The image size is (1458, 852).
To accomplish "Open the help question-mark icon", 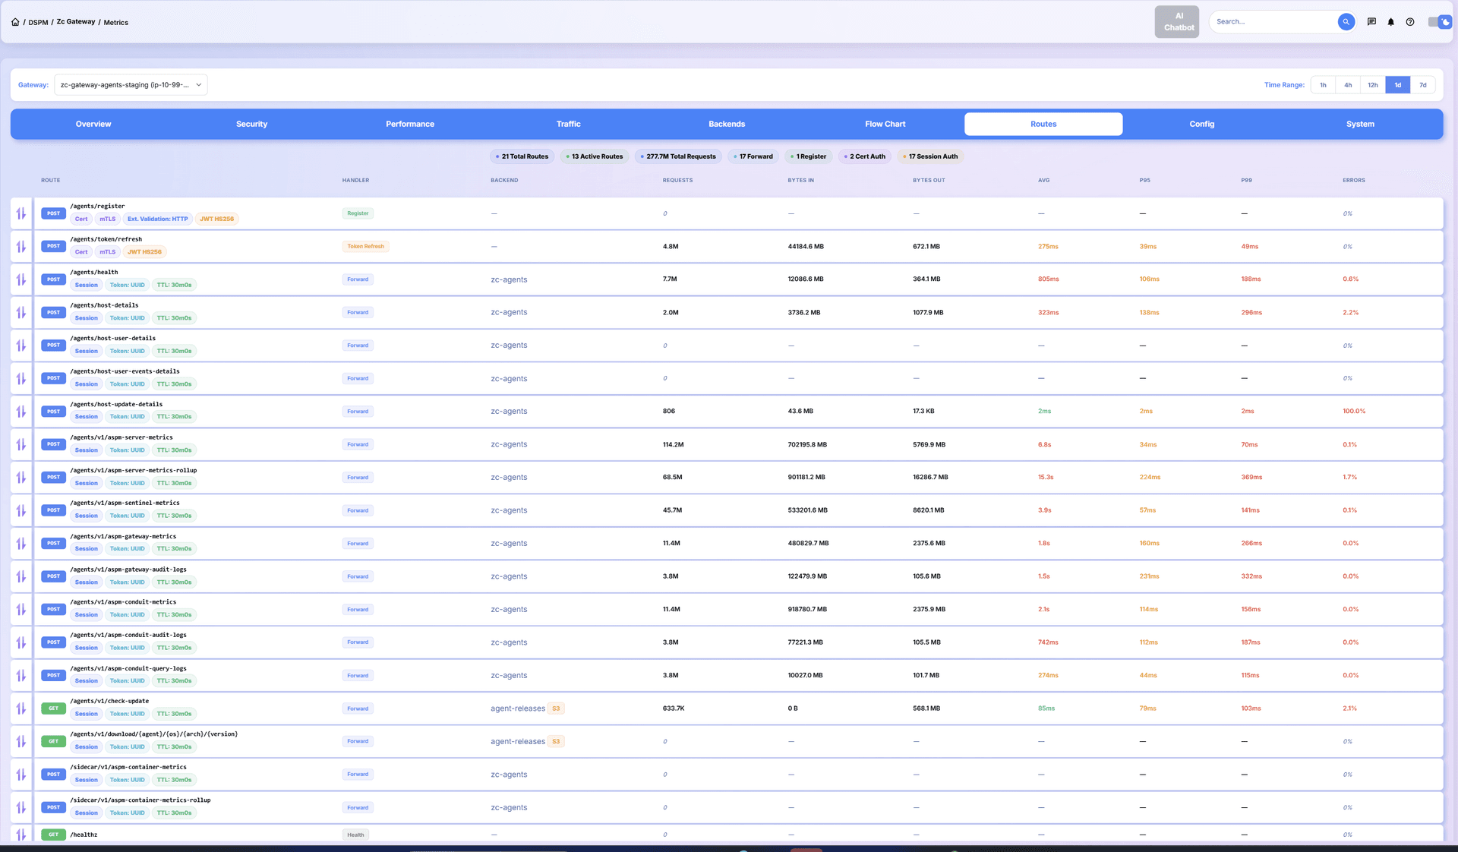I will (x=1410, y=22).
